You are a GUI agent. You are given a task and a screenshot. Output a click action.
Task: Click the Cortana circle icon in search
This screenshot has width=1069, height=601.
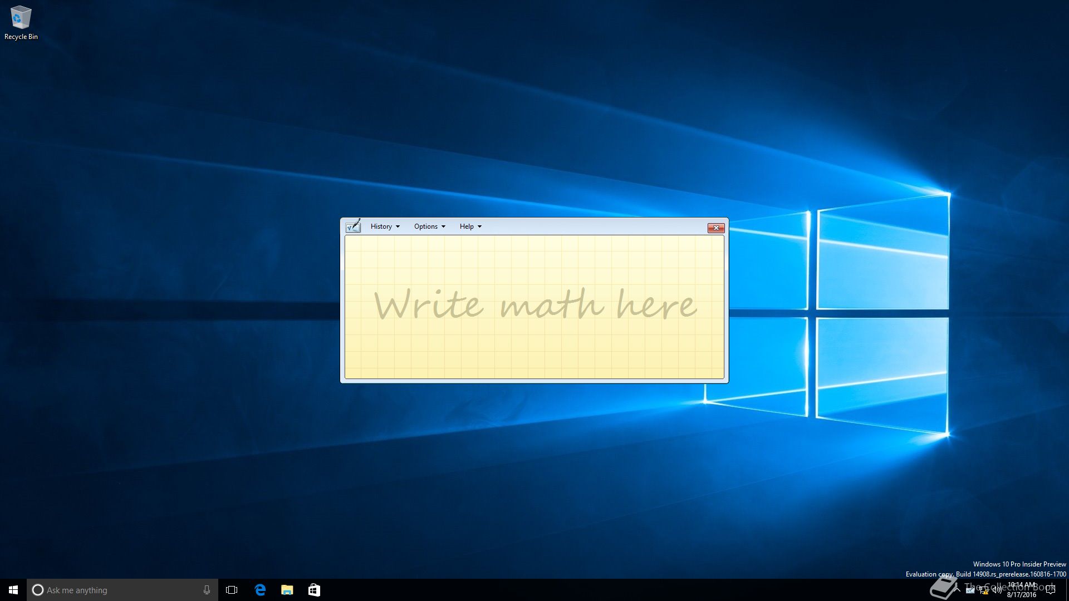click(x=37, y=590)
